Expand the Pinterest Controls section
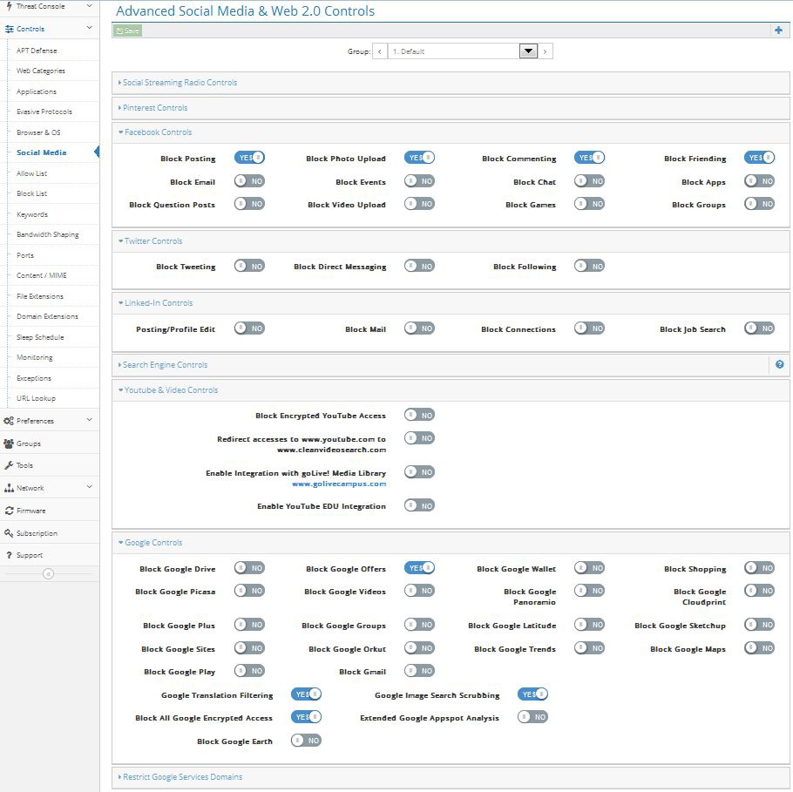Image resolution: width=793 pixels, height=792 pixels. (x=154, y=108)
